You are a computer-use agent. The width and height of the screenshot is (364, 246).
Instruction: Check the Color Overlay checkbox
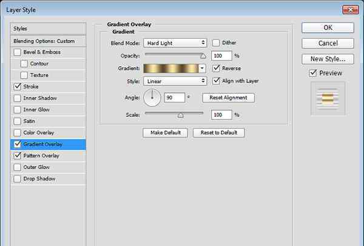[17, 133]
